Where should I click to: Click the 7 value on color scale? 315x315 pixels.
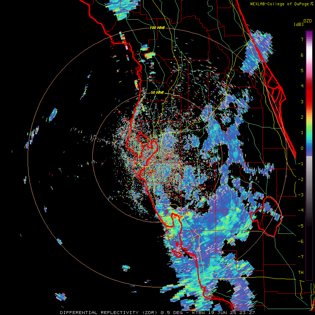(302, 40)
